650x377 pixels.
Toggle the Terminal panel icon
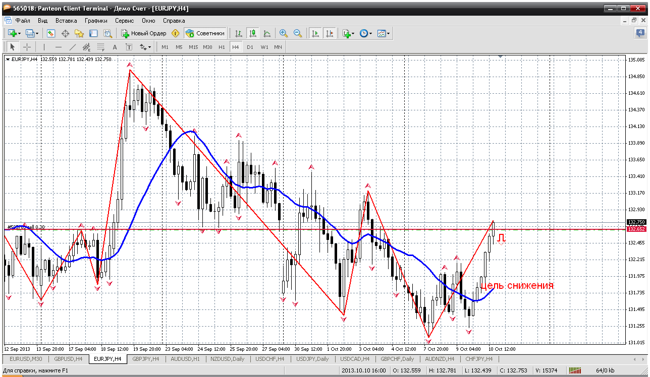click(x=93, y=33)
